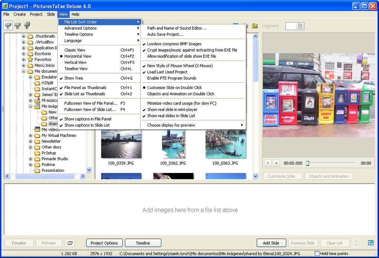Toggle Lossless compress BMP Images option
Viewport: 379px width, 258px height.
[193, 44]
